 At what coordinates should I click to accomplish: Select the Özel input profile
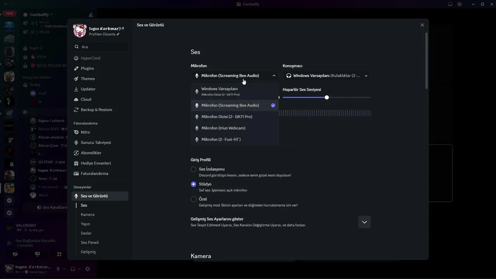pos(193,199)
